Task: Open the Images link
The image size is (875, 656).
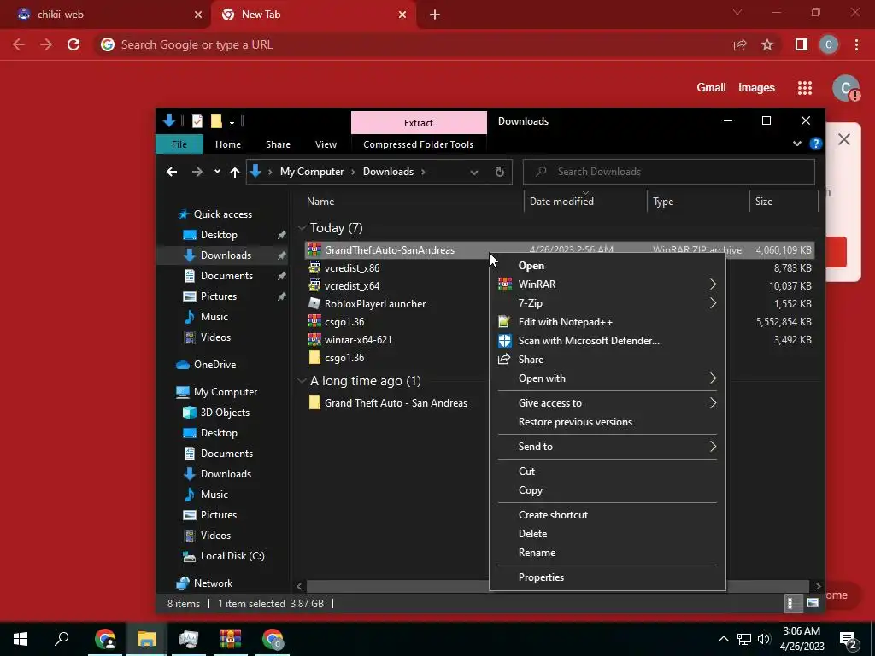Action: (756, 88)
